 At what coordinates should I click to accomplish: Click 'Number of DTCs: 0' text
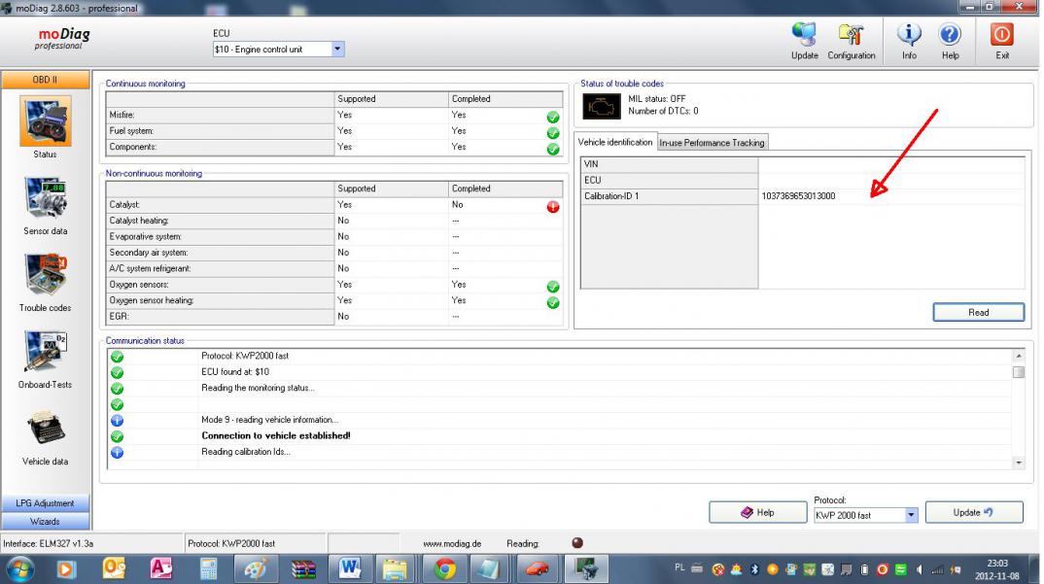click(663, 111)
